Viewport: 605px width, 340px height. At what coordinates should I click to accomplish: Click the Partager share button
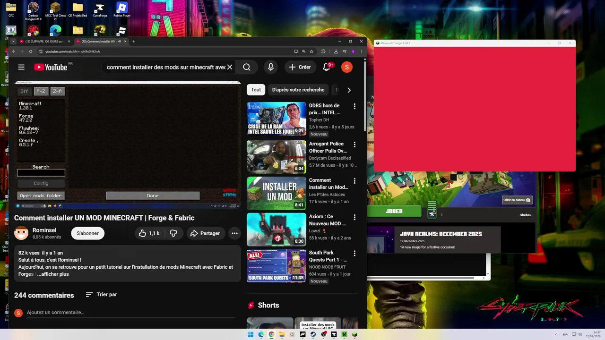coord(205,233)
